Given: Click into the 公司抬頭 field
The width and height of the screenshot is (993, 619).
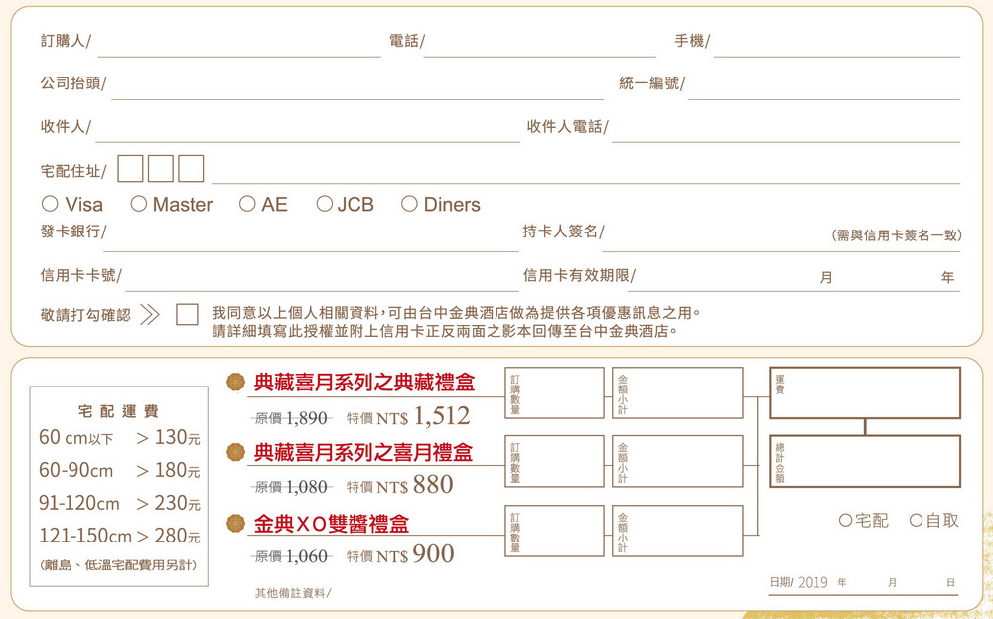Looking at the screenshot, I should tap(357, 85).
